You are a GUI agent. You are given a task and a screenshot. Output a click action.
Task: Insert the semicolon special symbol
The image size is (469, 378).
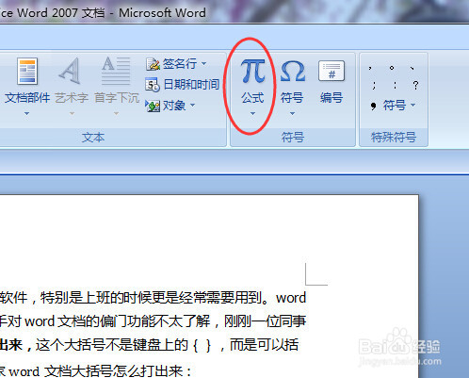374,86
